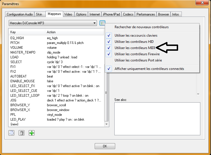Open the Options tab

(x=81, y=14)
